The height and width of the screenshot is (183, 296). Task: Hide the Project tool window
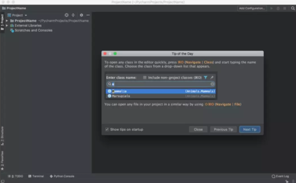(88, 15)
